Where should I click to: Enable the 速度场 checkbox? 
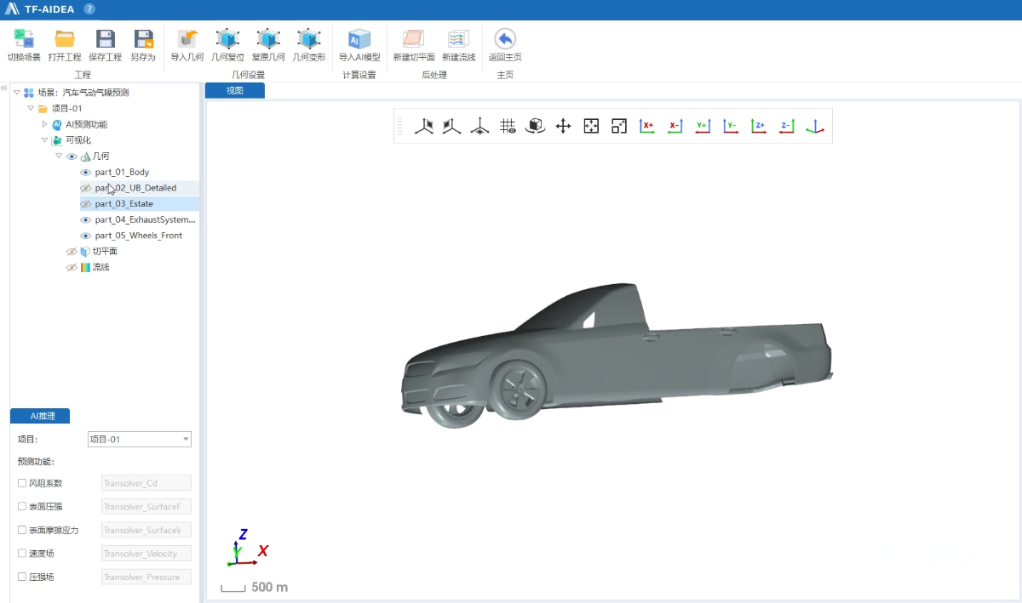click(x=22, y=554)
